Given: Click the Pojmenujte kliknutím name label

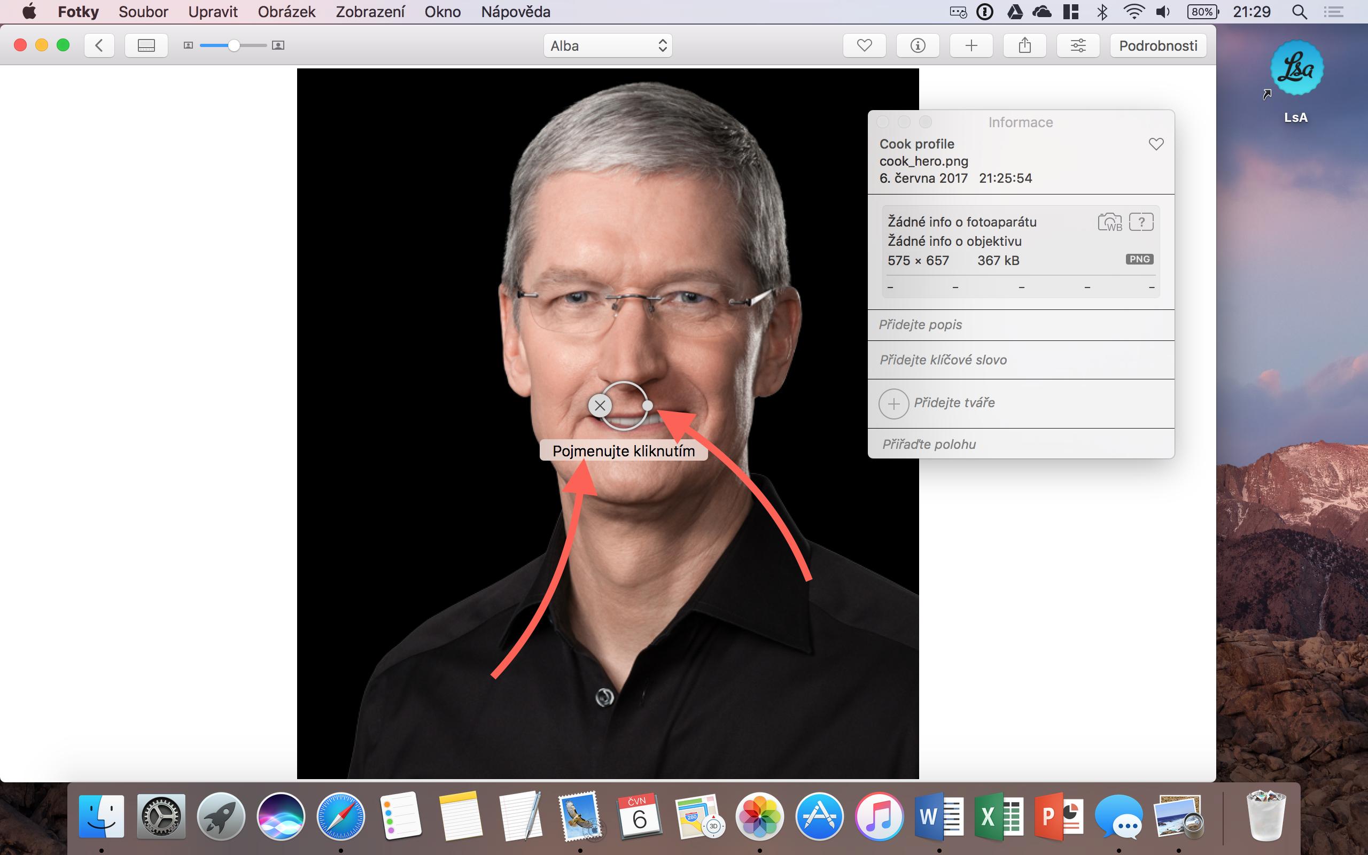Looking at the screenshot, I should 623,450.
